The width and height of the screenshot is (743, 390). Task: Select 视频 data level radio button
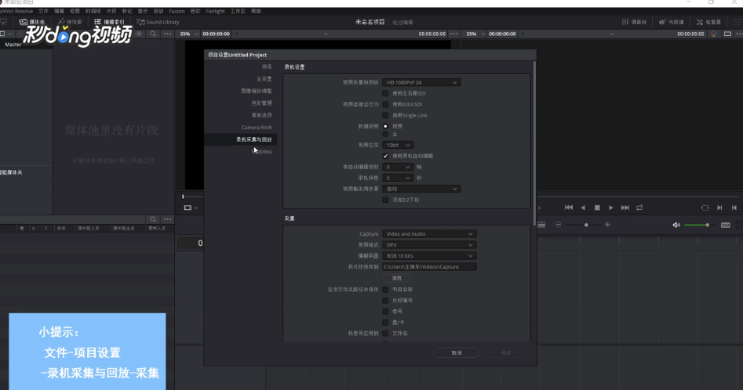coord(385,126)
